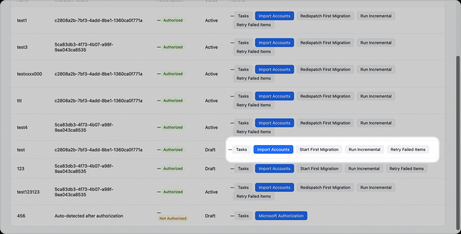Retry Failed Items for test3
461x234 pixels.
pos(254,52)
